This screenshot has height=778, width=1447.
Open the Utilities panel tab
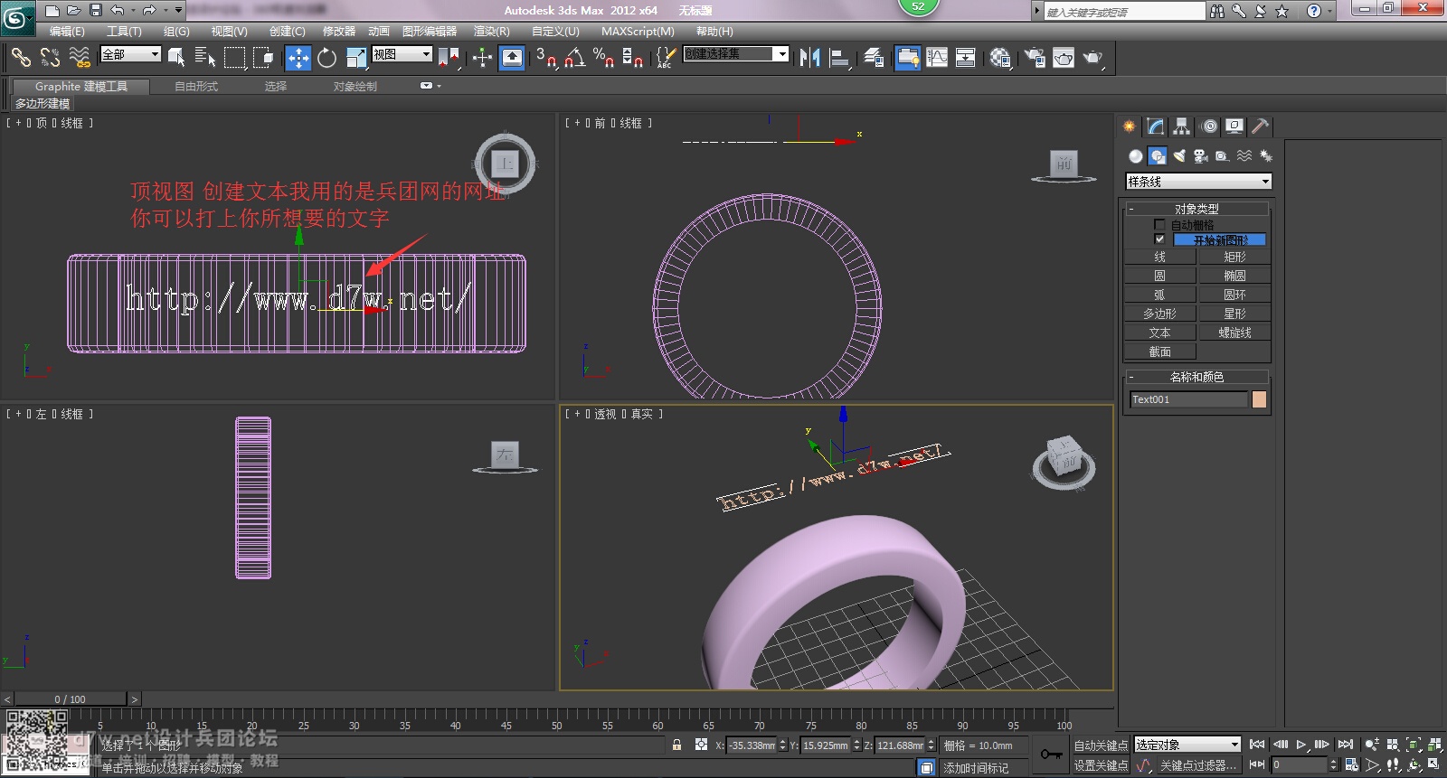tap(1261, 127)
